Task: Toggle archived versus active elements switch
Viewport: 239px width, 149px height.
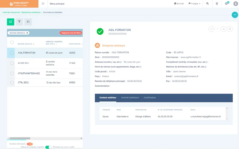Action: point(48,147)
